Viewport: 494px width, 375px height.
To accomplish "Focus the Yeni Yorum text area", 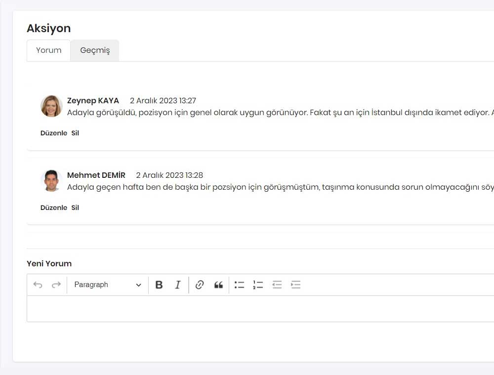I will click(x=260, y=309).
